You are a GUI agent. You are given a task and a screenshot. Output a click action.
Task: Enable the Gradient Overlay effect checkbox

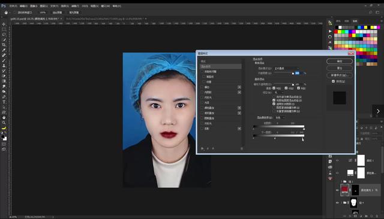click(202, 113)
